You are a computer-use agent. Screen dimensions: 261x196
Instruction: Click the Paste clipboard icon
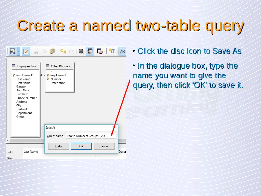[53, 51]
